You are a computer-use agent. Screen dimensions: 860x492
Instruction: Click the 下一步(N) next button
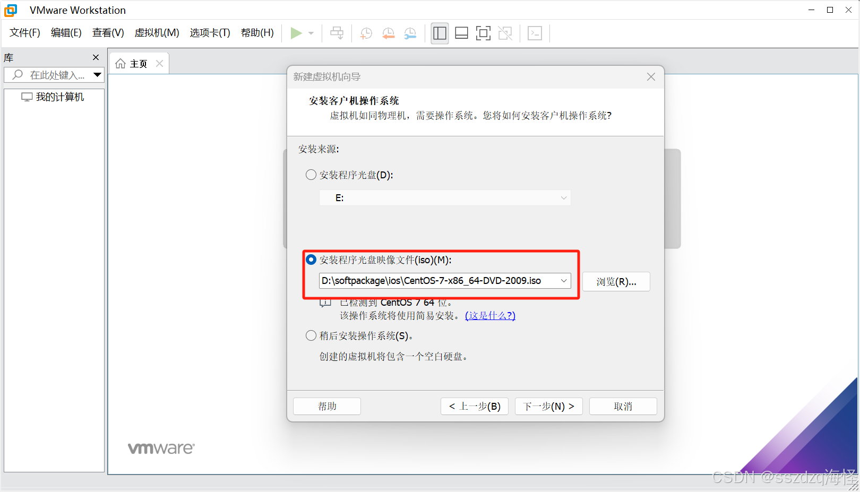pos(549,407)
